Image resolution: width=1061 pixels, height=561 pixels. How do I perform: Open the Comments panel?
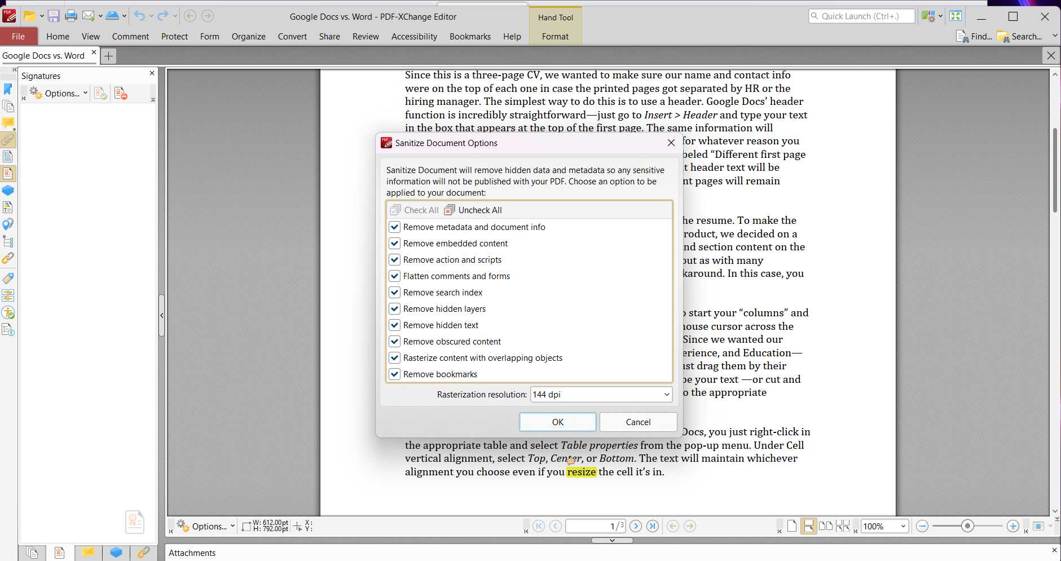(8, 123)
